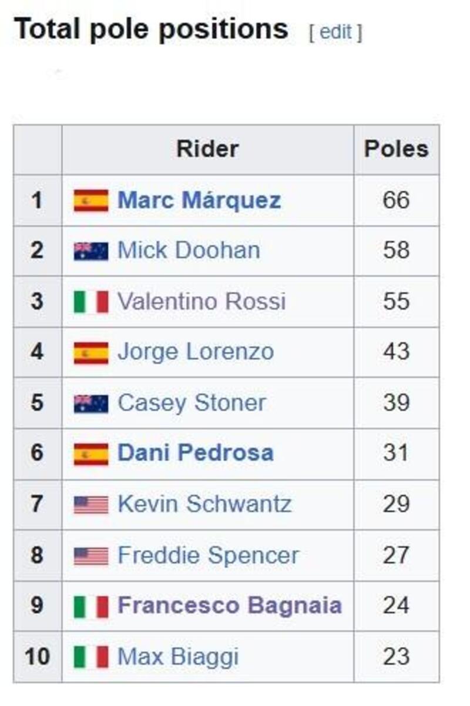Open the Mick Doohan rider link
The image size is (470, 706).
[x=189, y=251]
